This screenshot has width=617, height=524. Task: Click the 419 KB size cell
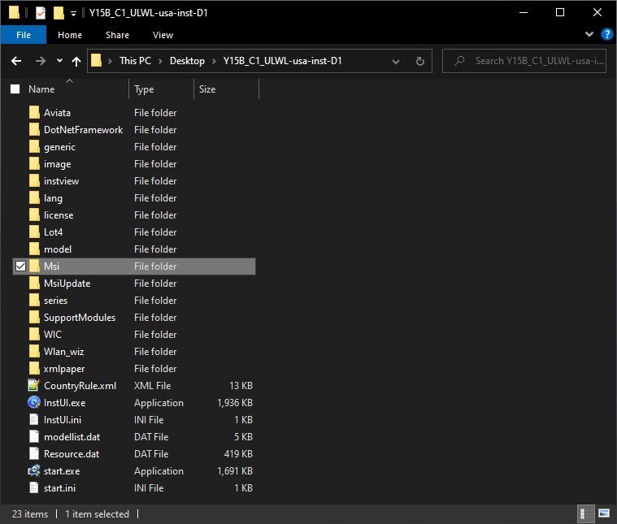tap(238, 454)
